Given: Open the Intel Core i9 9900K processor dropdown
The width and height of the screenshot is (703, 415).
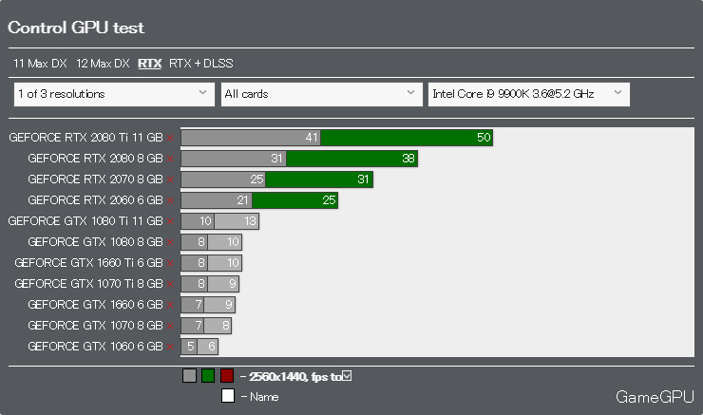Looking at the screenshot, I should (x=528, y=94).
